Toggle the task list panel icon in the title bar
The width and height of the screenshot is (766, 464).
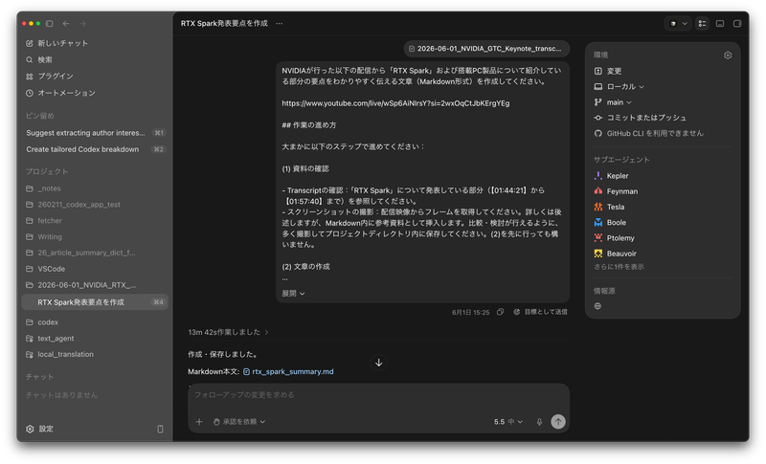pos(702,23)
